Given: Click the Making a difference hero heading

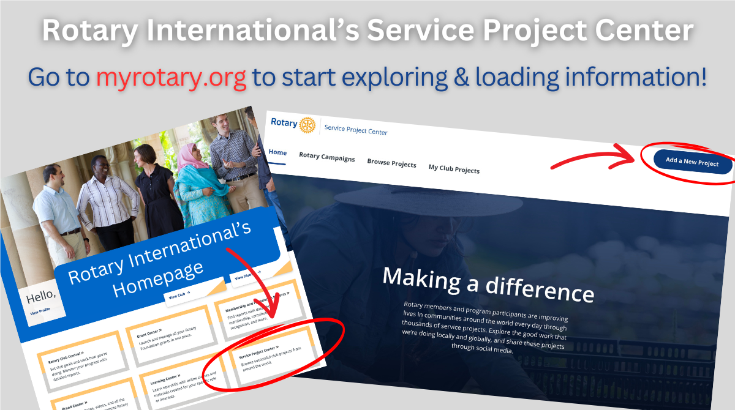Looking at the screenshot, I should [488, 283].
